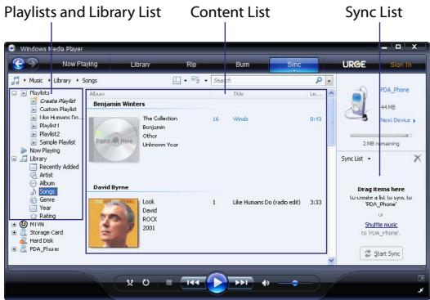
Task: Click the device storage capacity bar
Action: pos(381,136)
